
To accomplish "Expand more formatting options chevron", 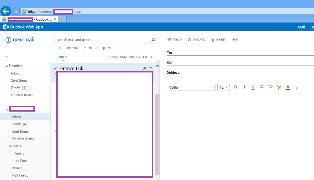I will click(297, 88).
